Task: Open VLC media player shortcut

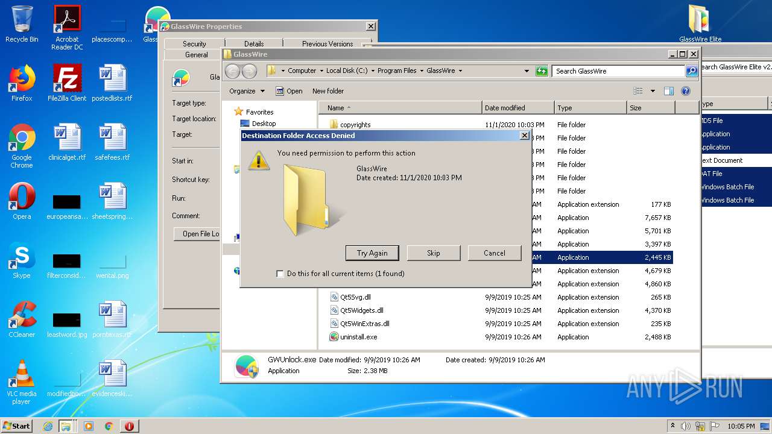Action: point(22,382)
